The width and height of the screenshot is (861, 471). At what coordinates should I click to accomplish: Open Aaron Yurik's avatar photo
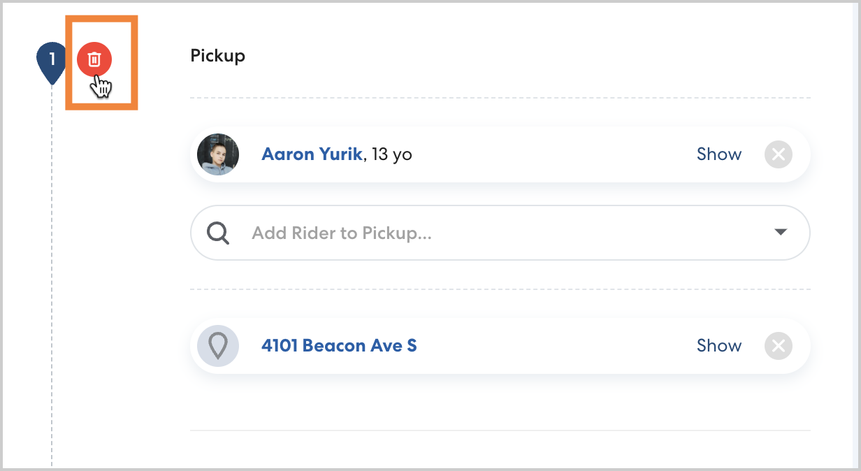(218, 154)
